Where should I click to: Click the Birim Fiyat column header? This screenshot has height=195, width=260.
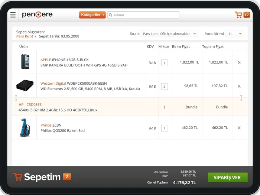pos(181,46)
